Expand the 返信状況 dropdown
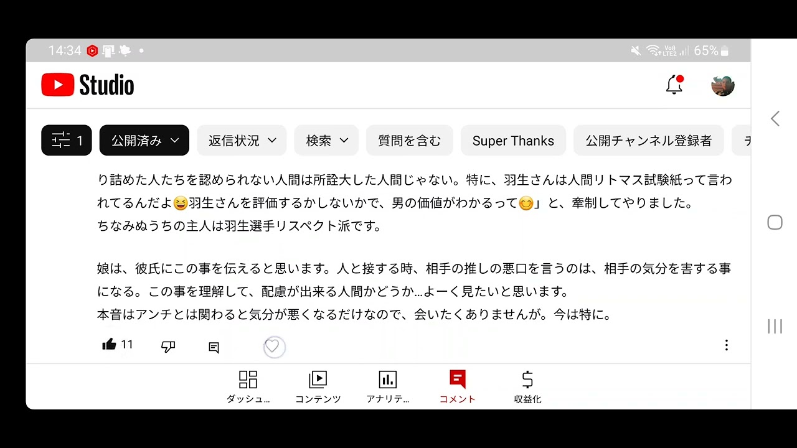Viewport: 797px width, 448px height. click(x=242, y=141)
